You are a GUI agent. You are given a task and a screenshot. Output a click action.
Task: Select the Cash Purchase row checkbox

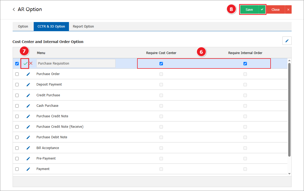coord(17,106)
